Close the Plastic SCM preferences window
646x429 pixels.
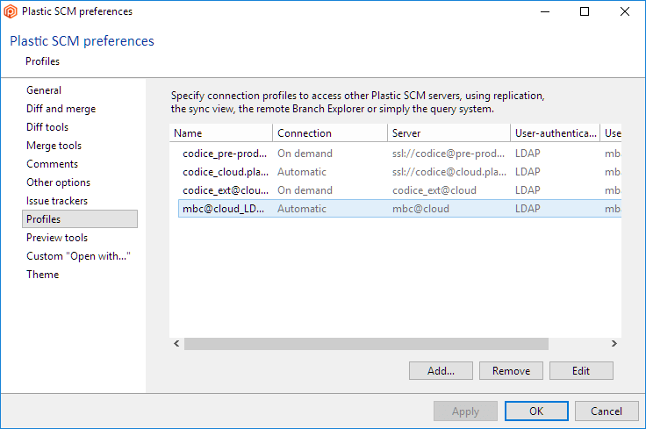(x=625, y=11)
